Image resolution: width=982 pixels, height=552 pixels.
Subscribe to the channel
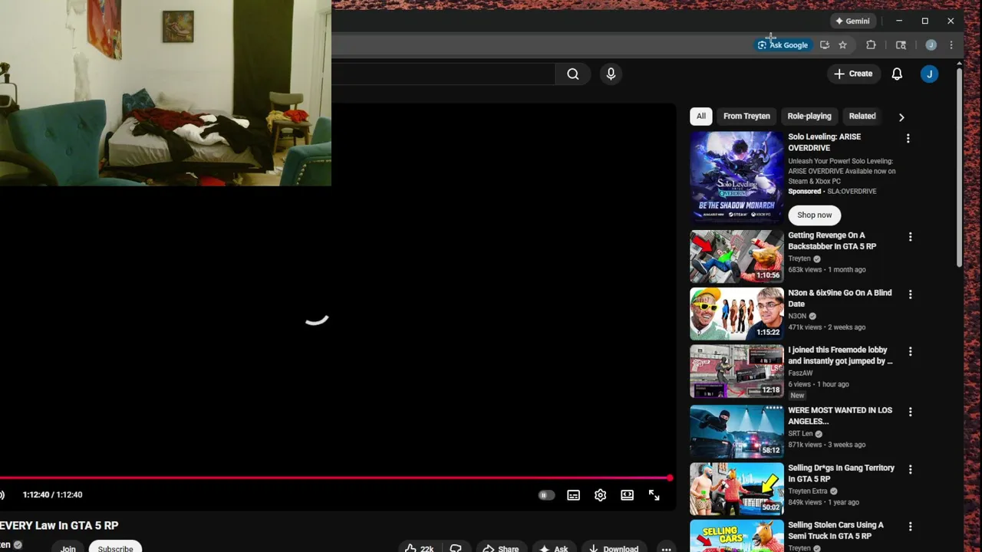115,547
